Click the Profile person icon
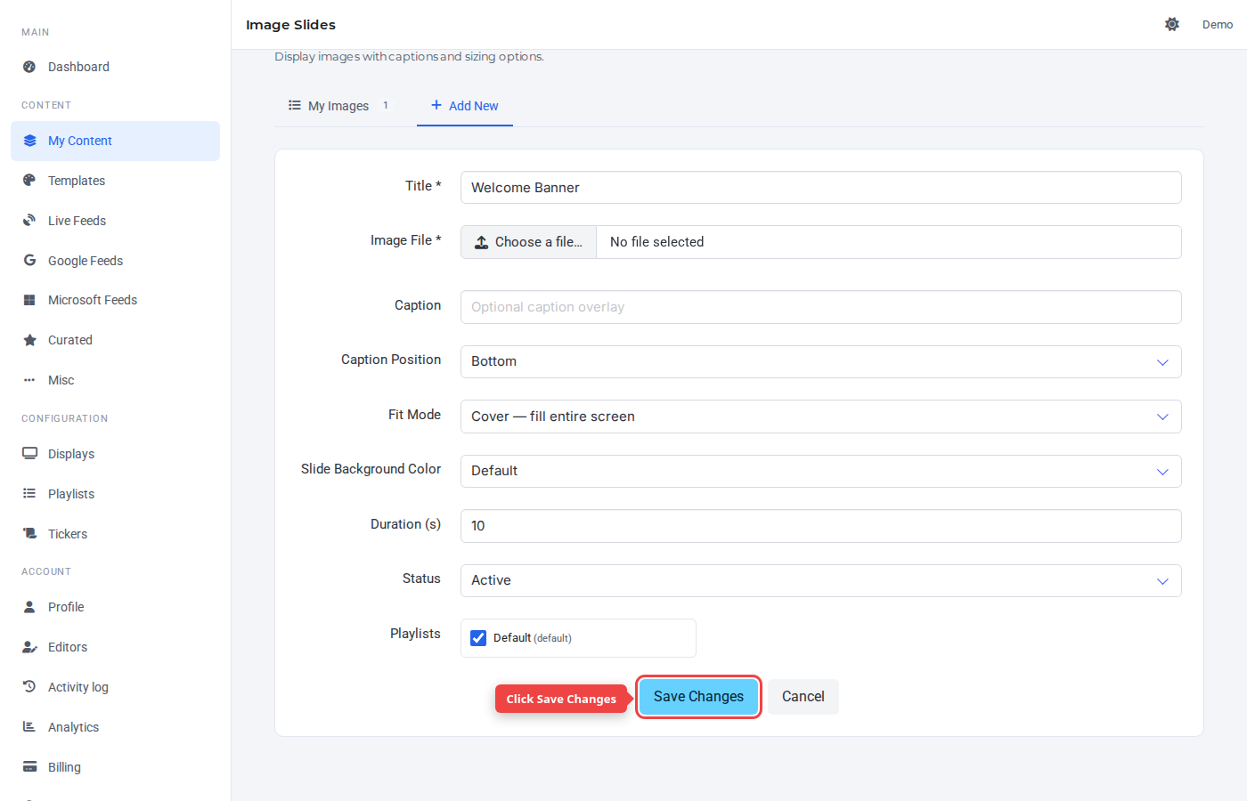Viewport: 1247px width, 801px height. (x=29, y=607)
